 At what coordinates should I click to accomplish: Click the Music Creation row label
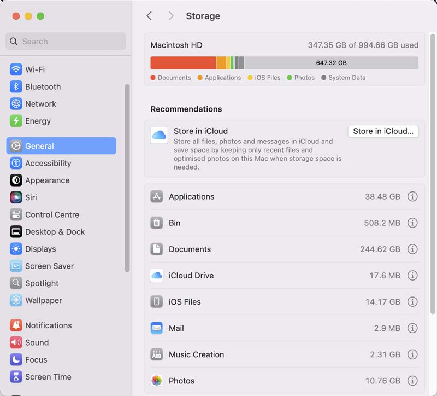[x=197, y=354]
